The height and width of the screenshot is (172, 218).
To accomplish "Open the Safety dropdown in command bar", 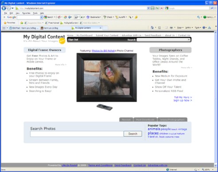I will point(189,27).
